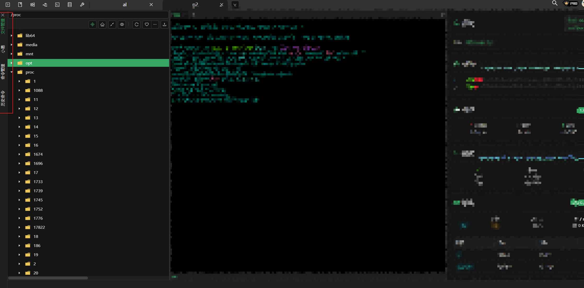Close the p2 session tab
Image resolution: width=584 pixels, height=288 pixels.
click(x=221, y=5)
